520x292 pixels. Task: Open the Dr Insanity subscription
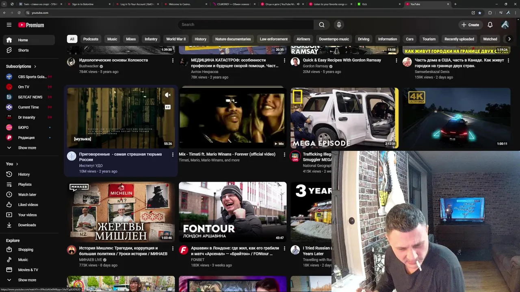click(28, 117)
